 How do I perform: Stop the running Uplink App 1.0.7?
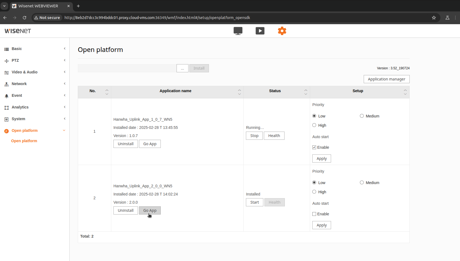click(x=254, y=136)
